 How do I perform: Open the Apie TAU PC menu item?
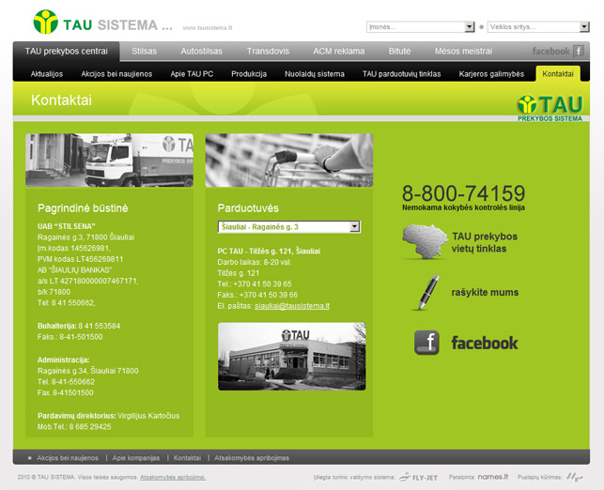tap(192, 74)
